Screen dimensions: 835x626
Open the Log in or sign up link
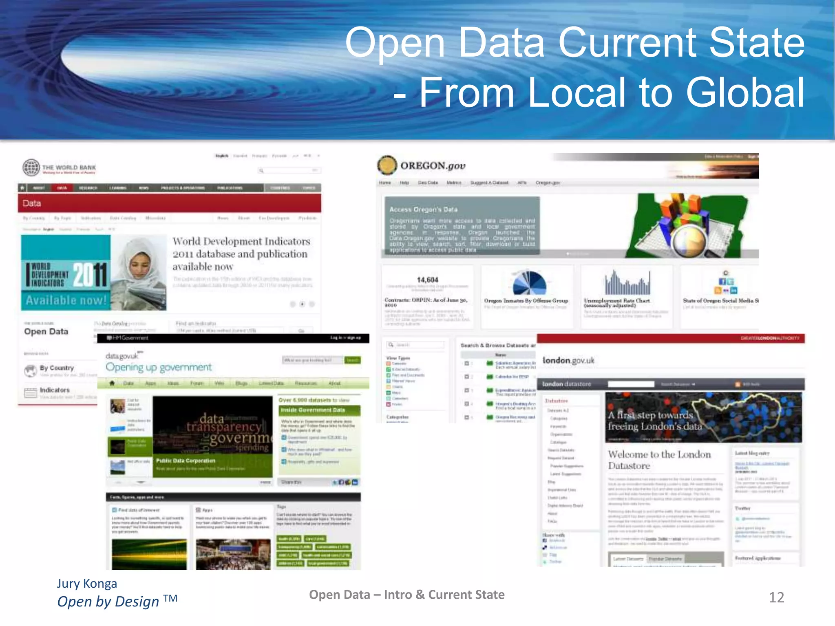point(345,338)
